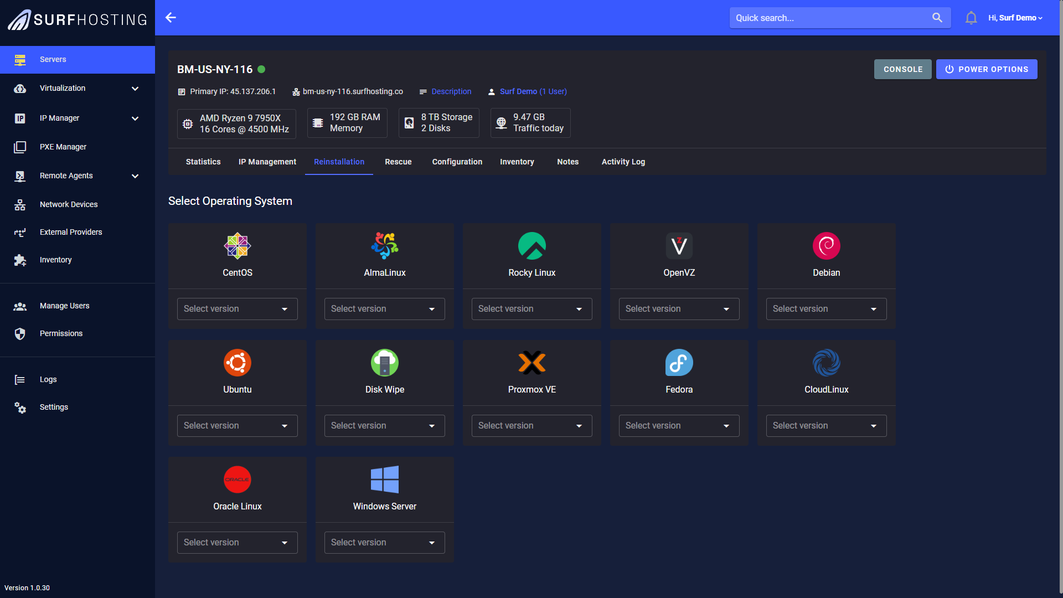
Task: Click the PXE Manager sidebar icon
Action: coord(20,147)
